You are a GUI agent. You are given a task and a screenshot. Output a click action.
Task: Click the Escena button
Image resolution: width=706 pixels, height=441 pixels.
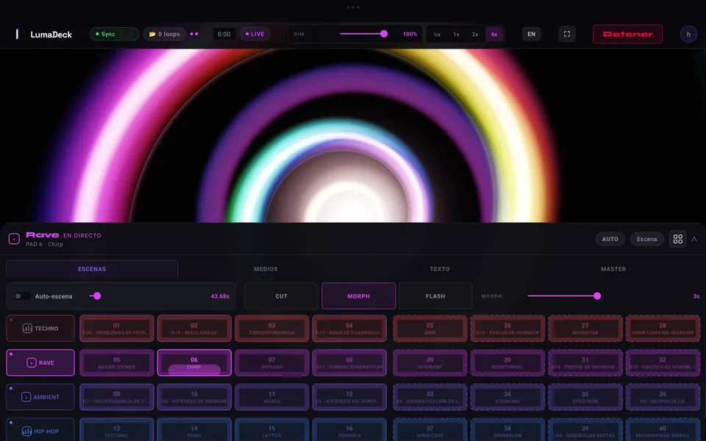pos(647,239)
